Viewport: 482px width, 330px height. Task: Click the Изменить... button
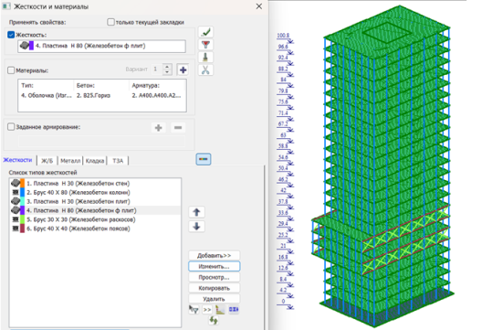point(214,266)
